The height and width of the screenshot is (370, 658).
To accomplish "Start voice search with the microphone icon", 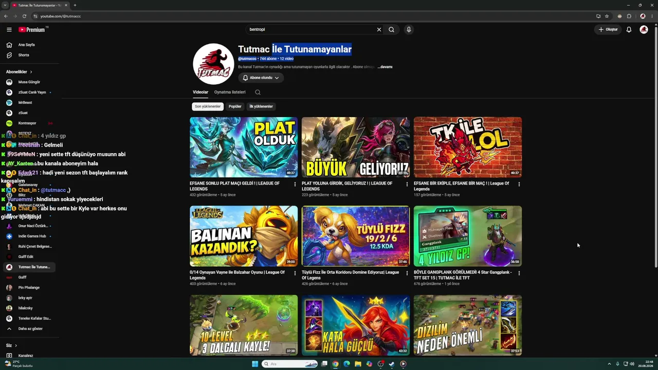I will point(409,30).
